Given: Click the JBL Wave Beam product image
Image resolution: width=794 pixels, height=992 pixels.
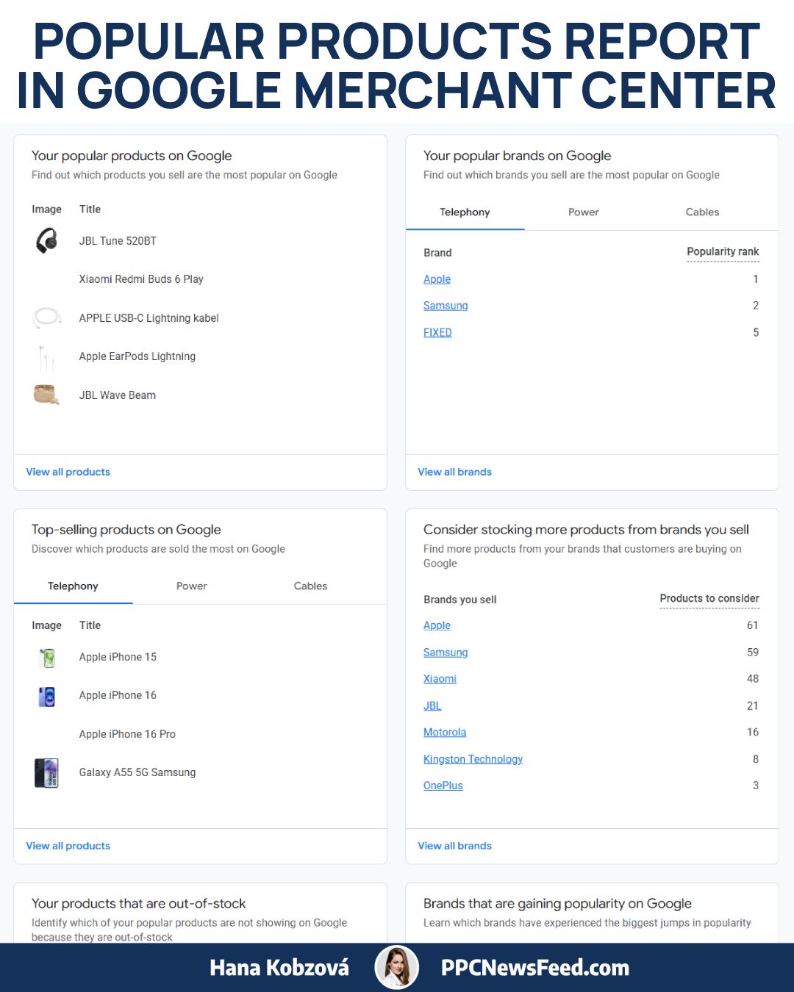Looking at the screenshot, I should coord(46,395).
